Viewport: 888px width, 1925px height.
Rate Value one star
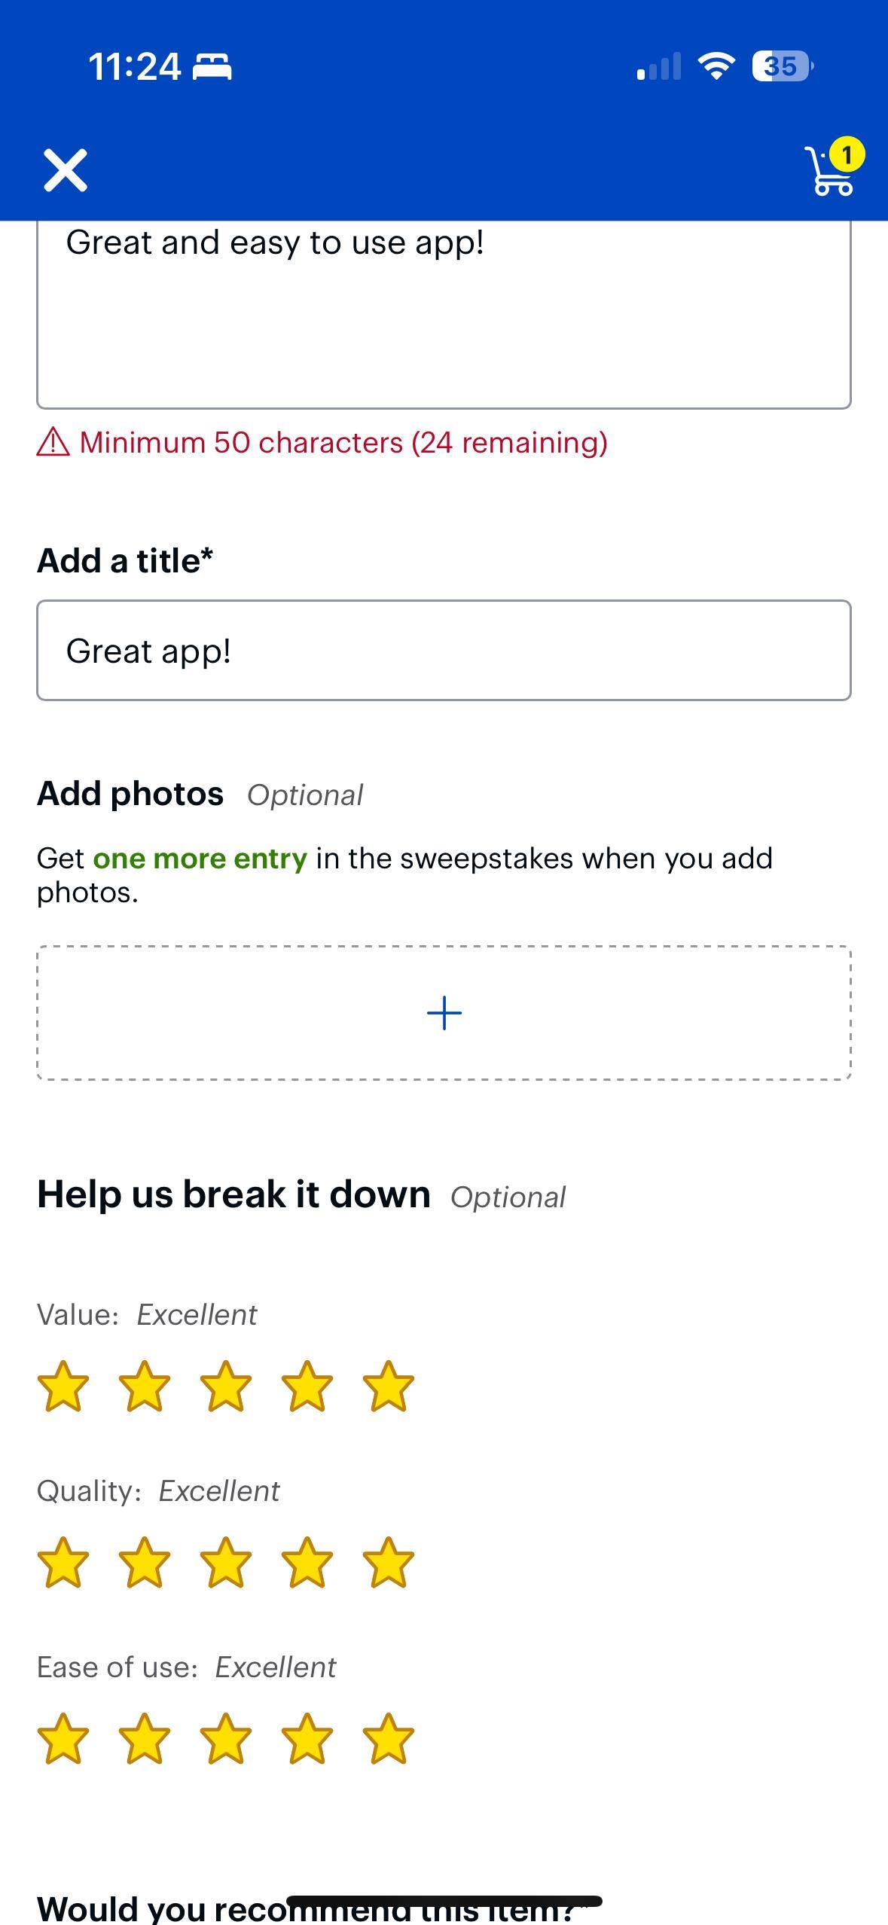[63, 1386]
